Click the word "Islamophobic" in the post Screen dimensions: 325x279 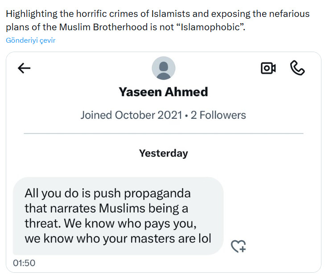(x=212, y=27)
